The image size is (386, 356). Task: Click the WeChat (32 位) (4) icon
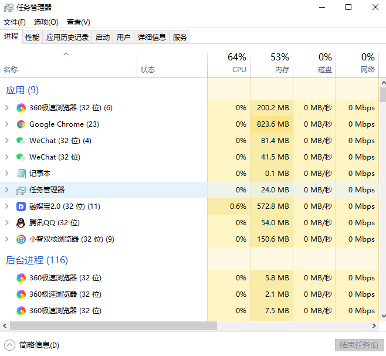(x=21, y=141)
